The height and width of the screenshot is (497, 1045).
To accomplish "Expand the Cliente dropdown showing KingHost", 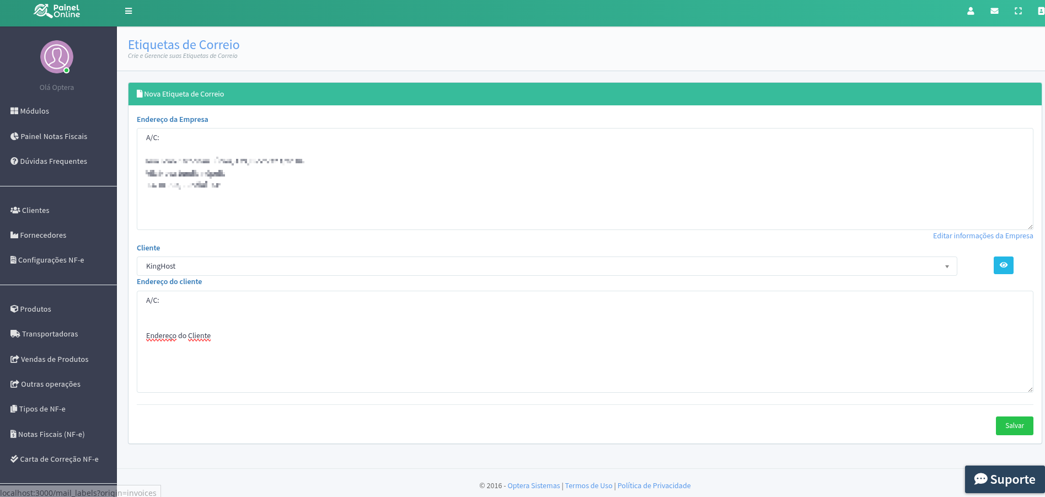I will (546, 266).
